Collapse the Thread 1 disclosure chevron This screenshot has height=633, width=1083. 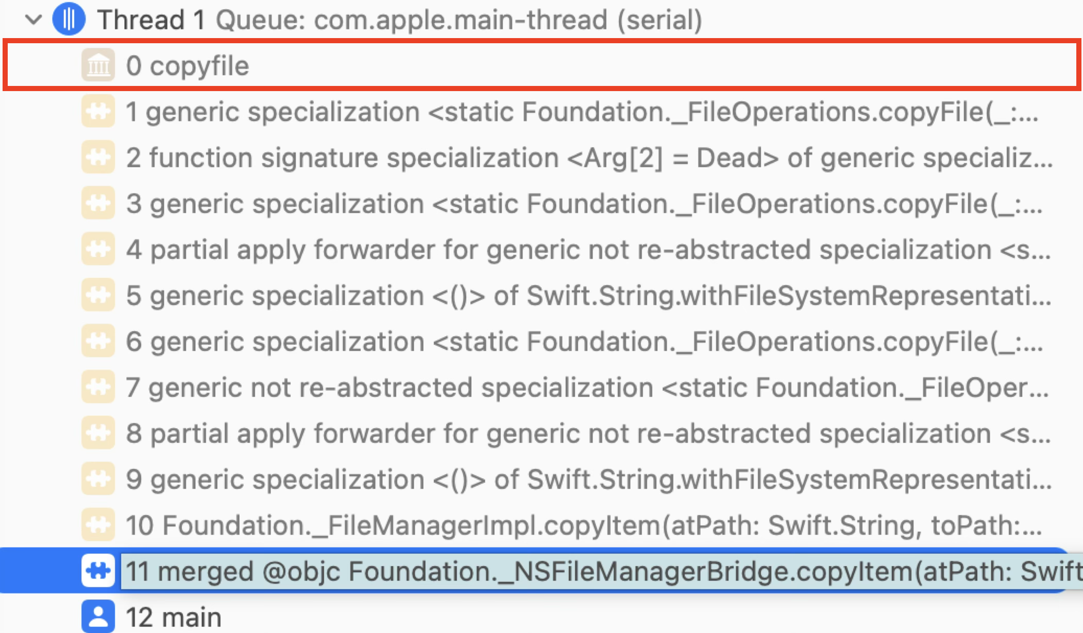pos(33,20)
